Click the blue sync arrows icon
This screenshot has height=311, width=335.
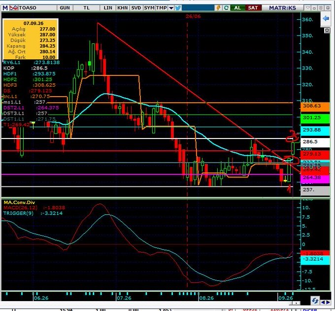point(315,301)
